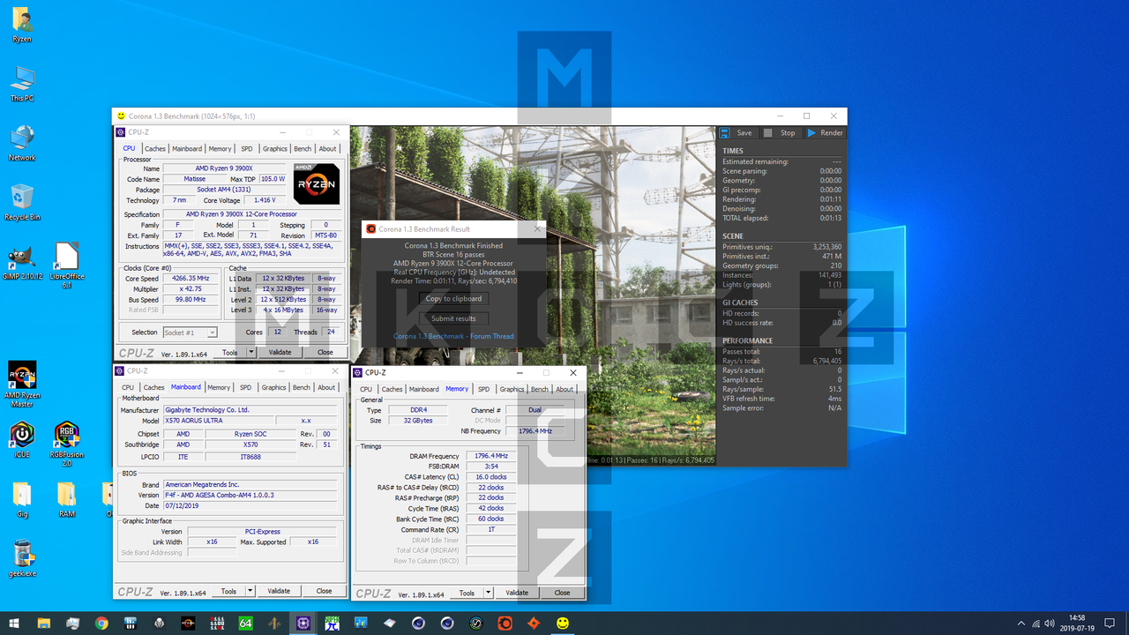Open the About tab in the CPU-Z CPU window
The height and width of the screenshot is (635, 1129).
[327, 149]
